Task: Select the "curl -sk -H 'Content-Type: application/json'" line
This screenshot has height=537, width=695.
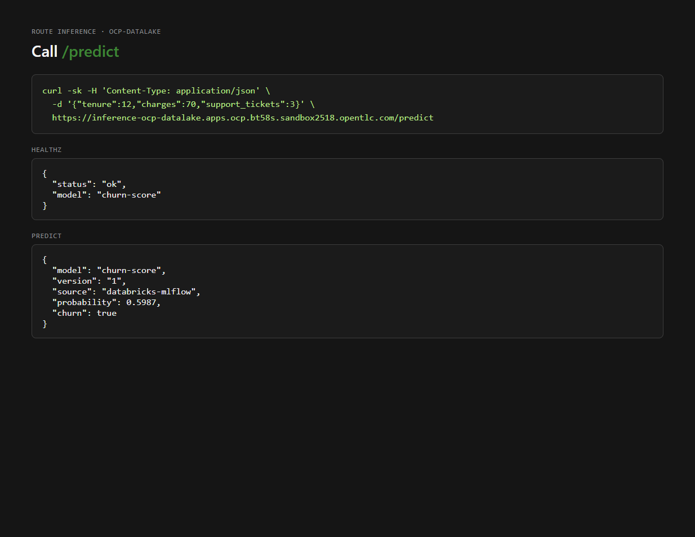Action: [x=156, y=91]
